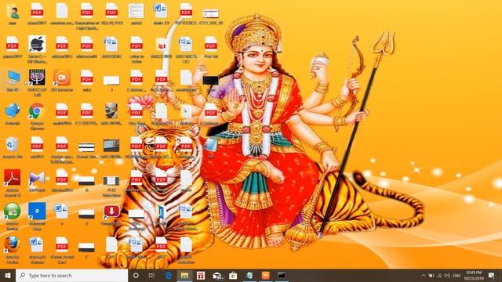Viewport: 502px width, 282px height.
Task: Check the battery status tray icon
Action: tap(431, 276)
